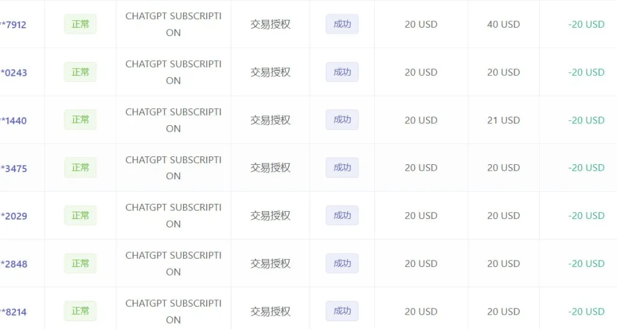Click the card number ending 8214
This screenshot has width=617, height=329.
14,312
